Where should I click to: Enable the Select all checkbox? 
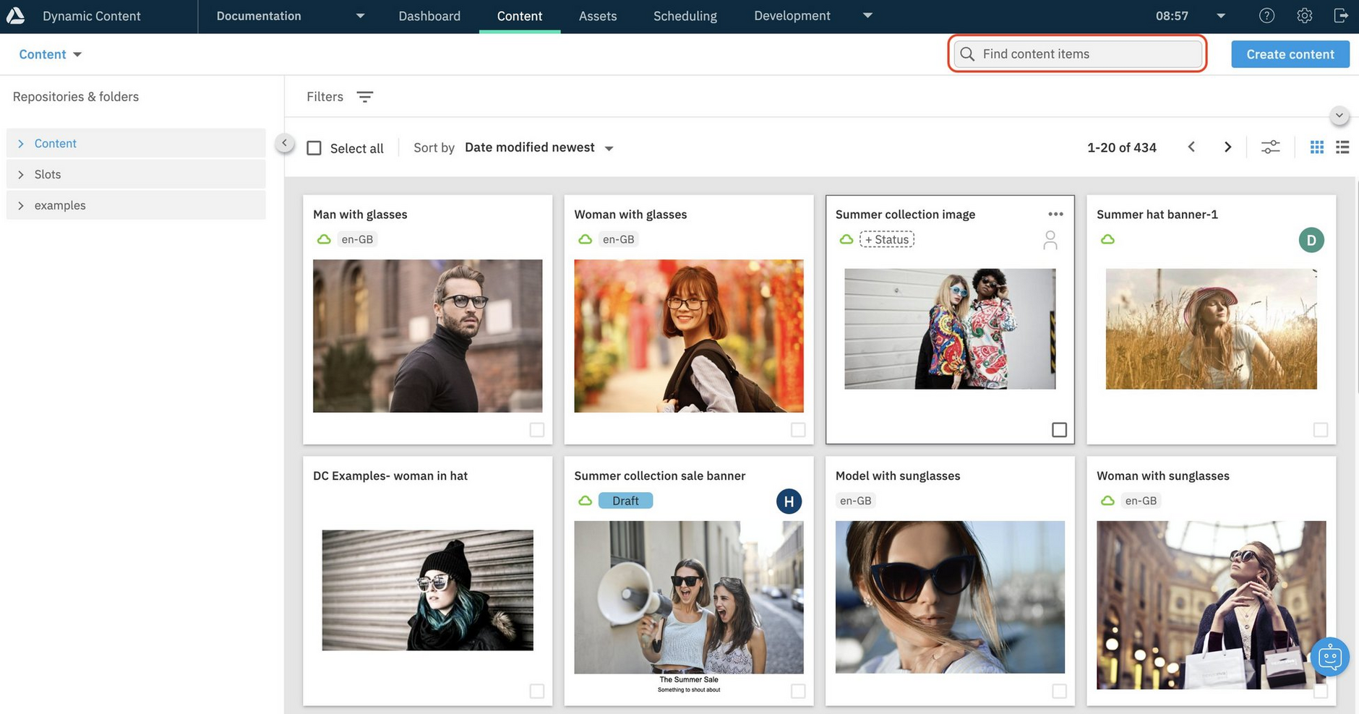314,147
